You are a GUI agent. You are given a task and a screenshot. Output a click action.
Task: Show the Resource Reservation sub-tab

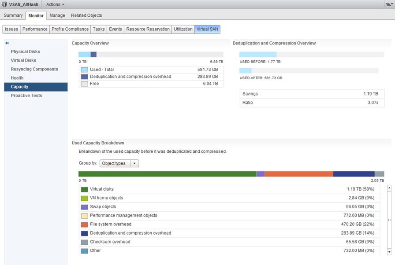click(x=148, y=29)
